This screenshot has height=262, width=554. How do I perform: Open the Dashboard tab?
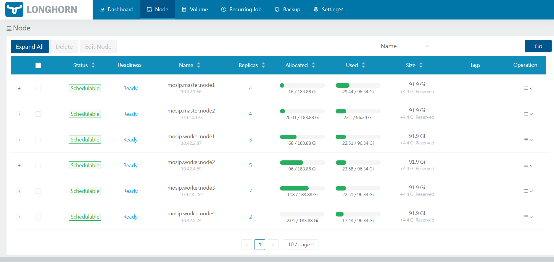click(116, 9)
